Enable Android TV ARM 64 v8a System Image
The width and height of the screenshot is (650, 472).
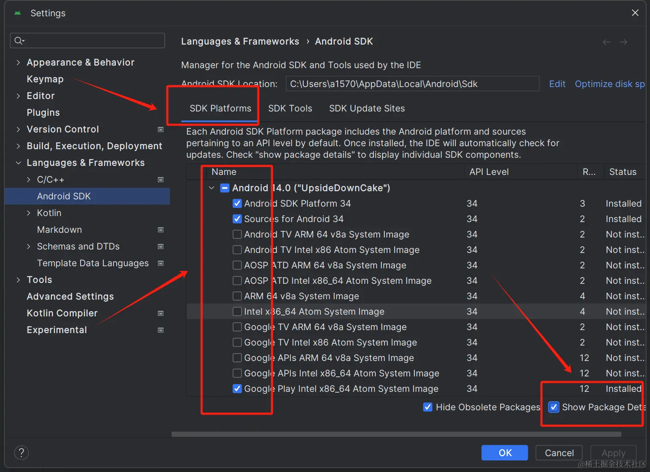[x=237, y=234]
